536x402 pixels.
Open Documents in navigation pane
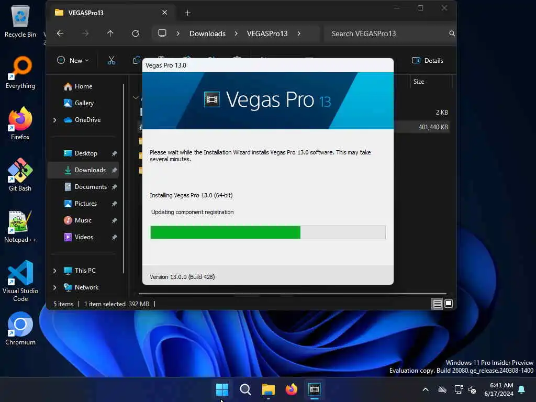tap(83, 187)
